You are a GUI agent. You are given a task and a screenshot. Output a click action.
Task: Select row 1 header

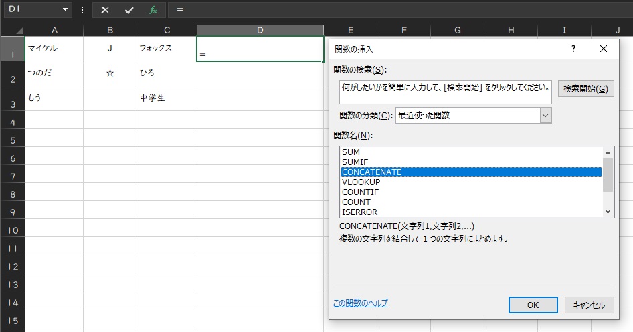coord(13,49)
